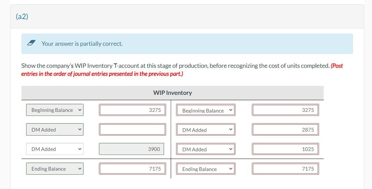
Task: Click the credit field showing 2875
Action: (285, 130)
